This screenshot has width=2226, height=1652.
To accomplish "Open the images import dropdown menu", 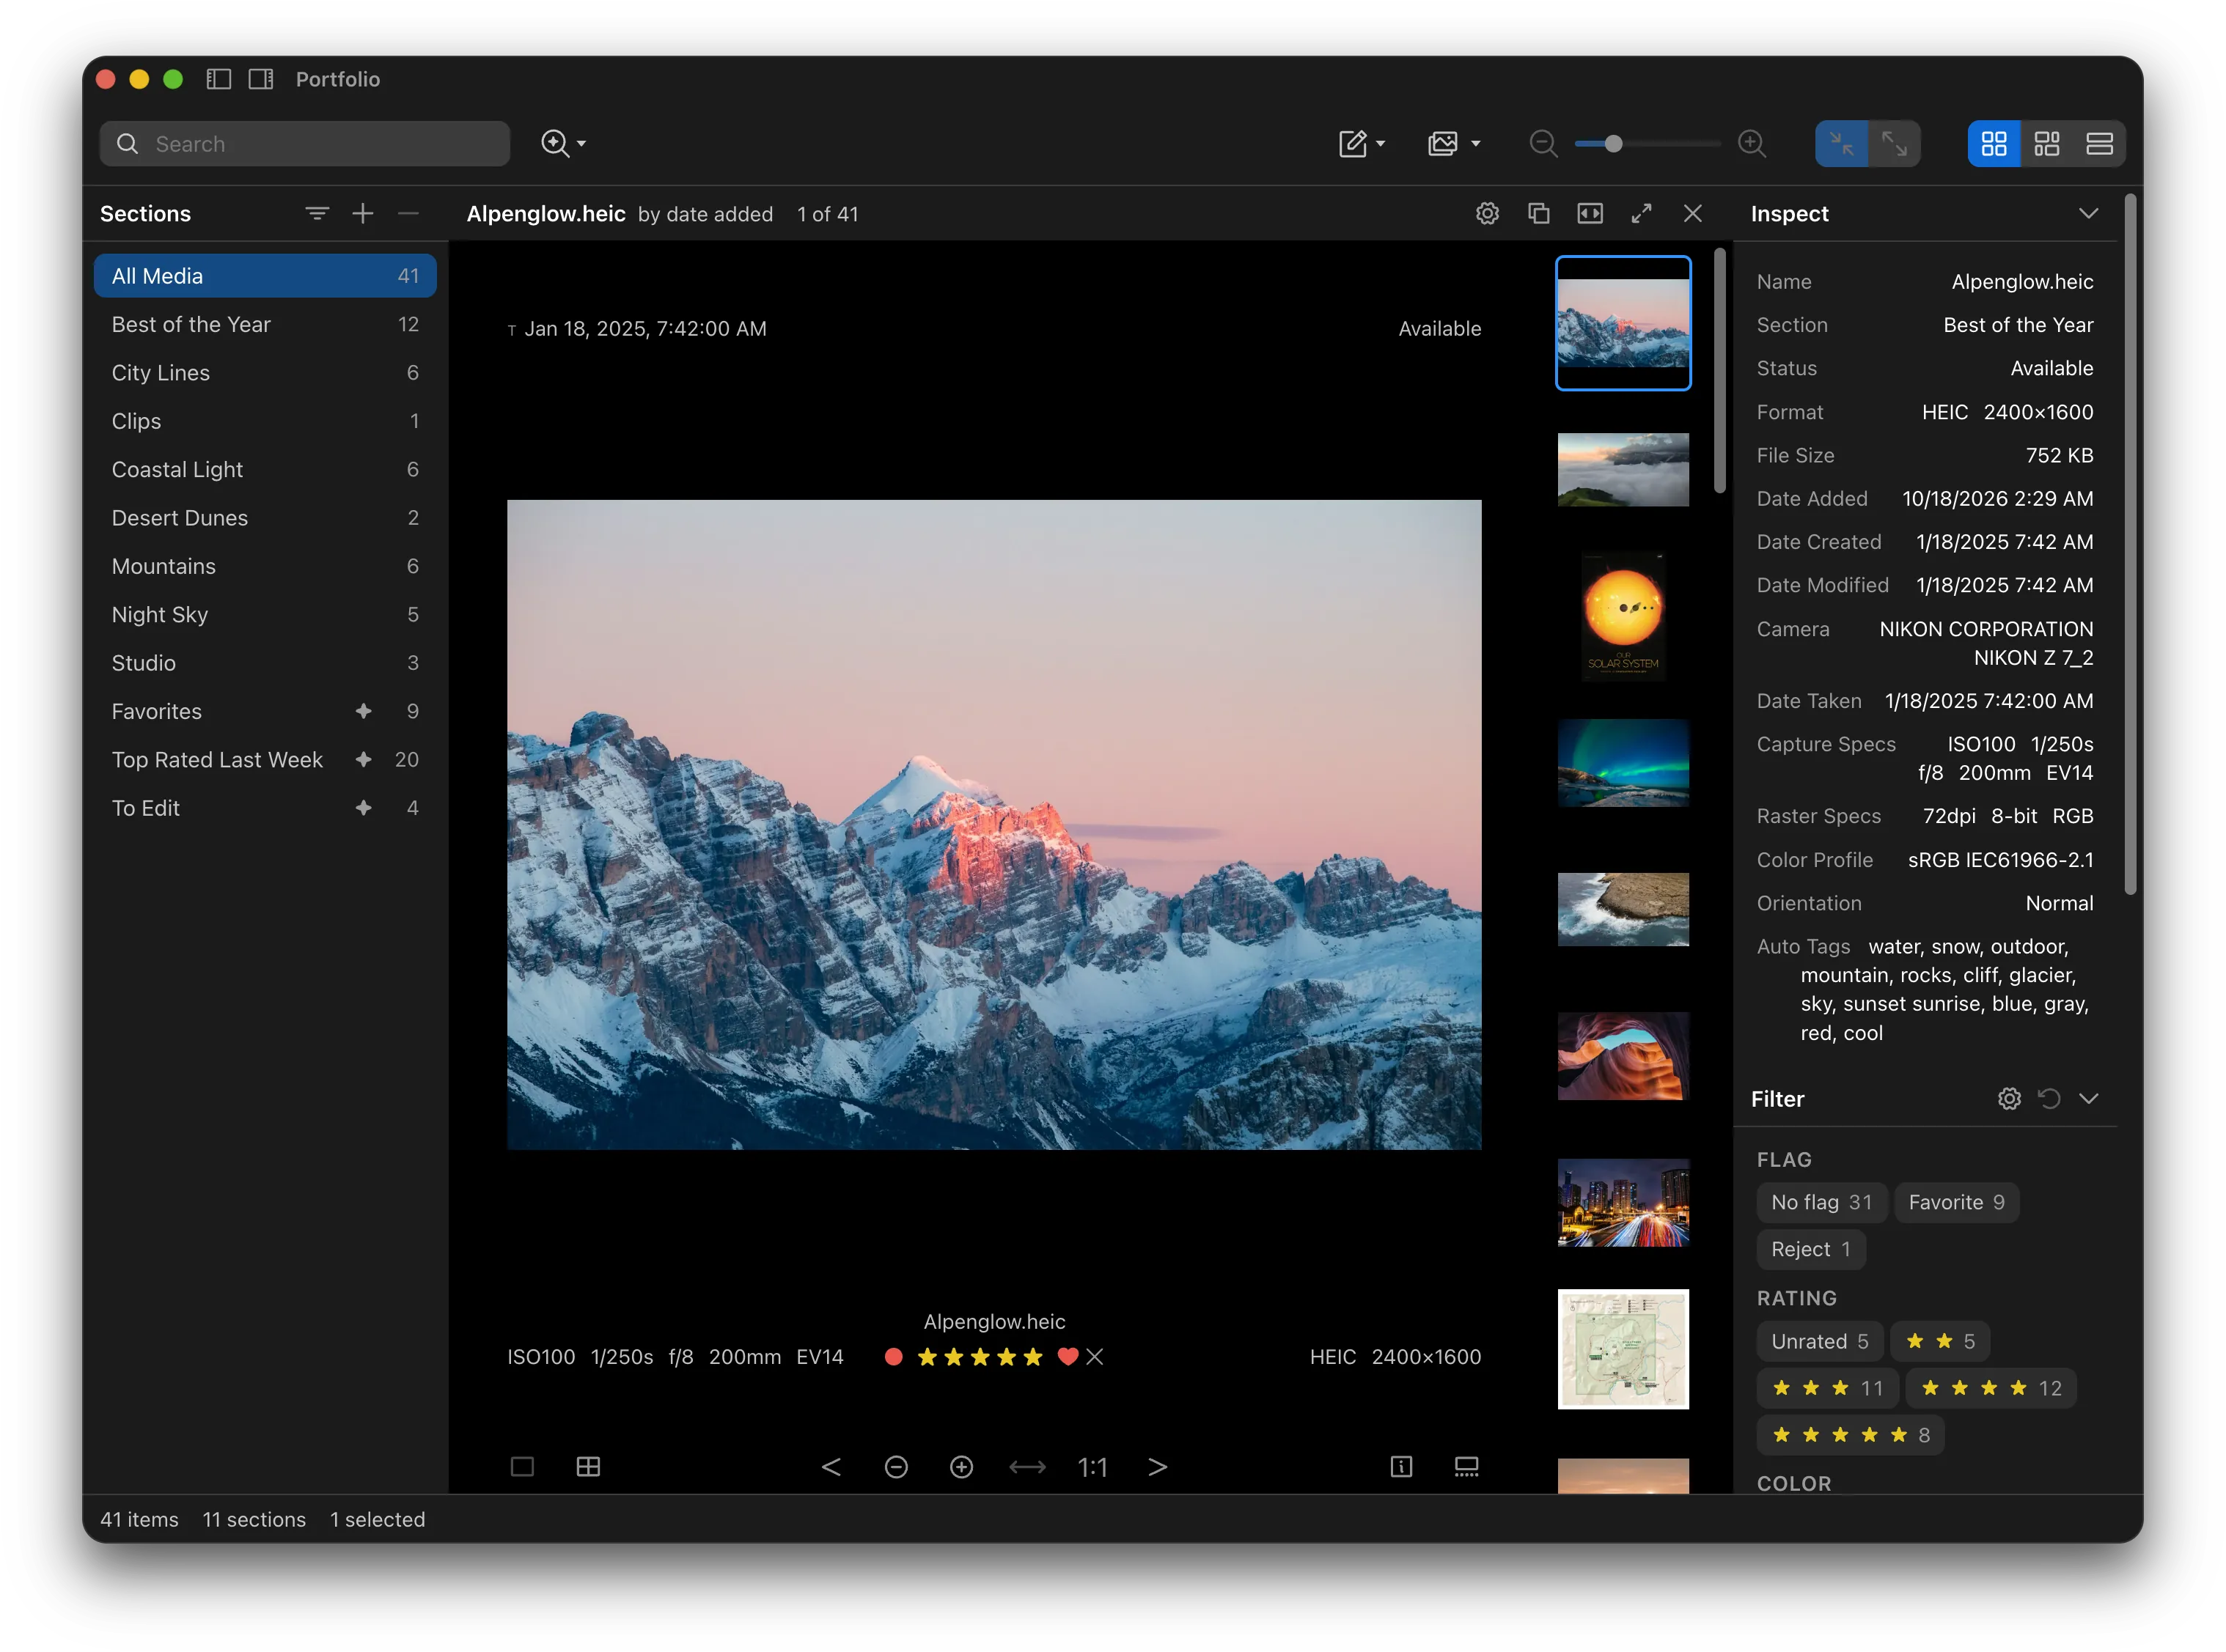I will pyautogui.click(x=1454, y=144).
